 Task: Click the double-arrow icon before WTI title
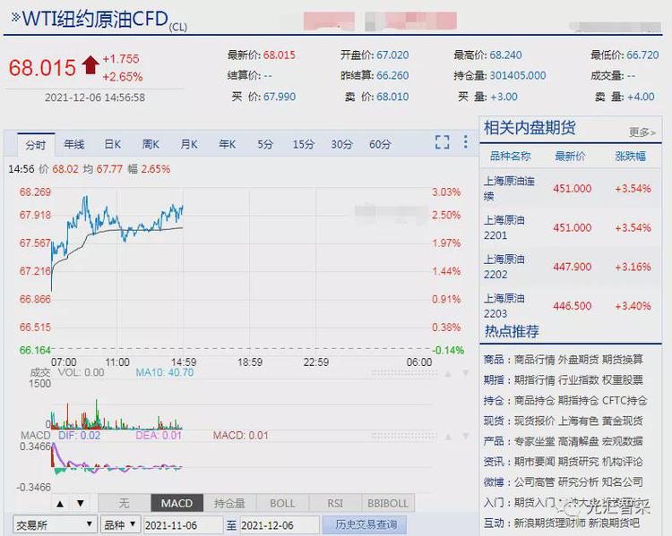click(x=15, y=17)
